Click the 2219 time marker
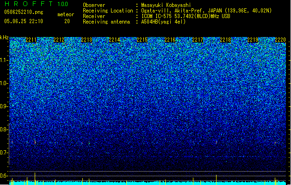 click(253, 40)
